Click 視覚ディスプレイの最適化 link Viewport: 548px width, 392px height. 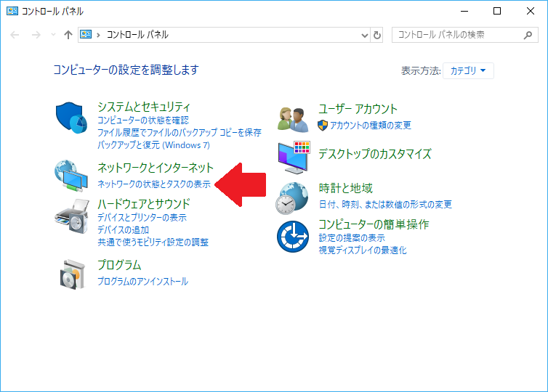(x=363, y=250)
